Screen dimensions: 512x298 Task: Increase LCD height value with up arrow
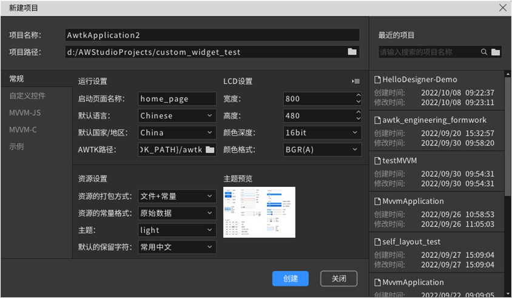pos(358,112)
